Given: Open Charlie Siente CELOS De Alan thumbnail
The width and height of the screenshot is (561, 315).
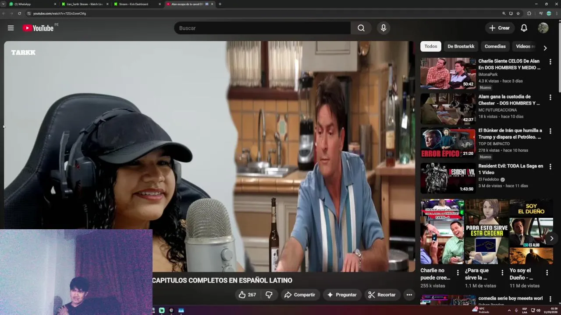Looking at the screenshot, I should click(x=448, y=73).
